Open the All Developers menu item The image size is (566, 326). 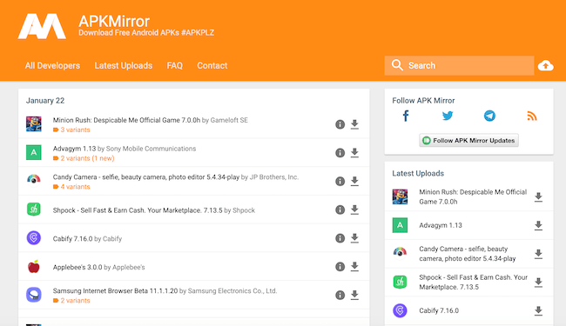click(52, 65)
